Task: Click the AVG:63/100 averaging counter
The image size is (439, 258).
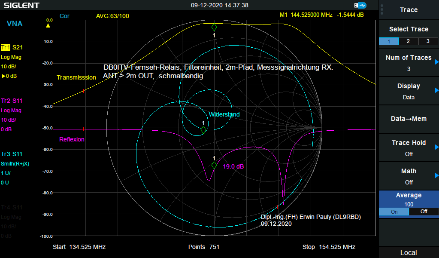Action: (112, 16)
